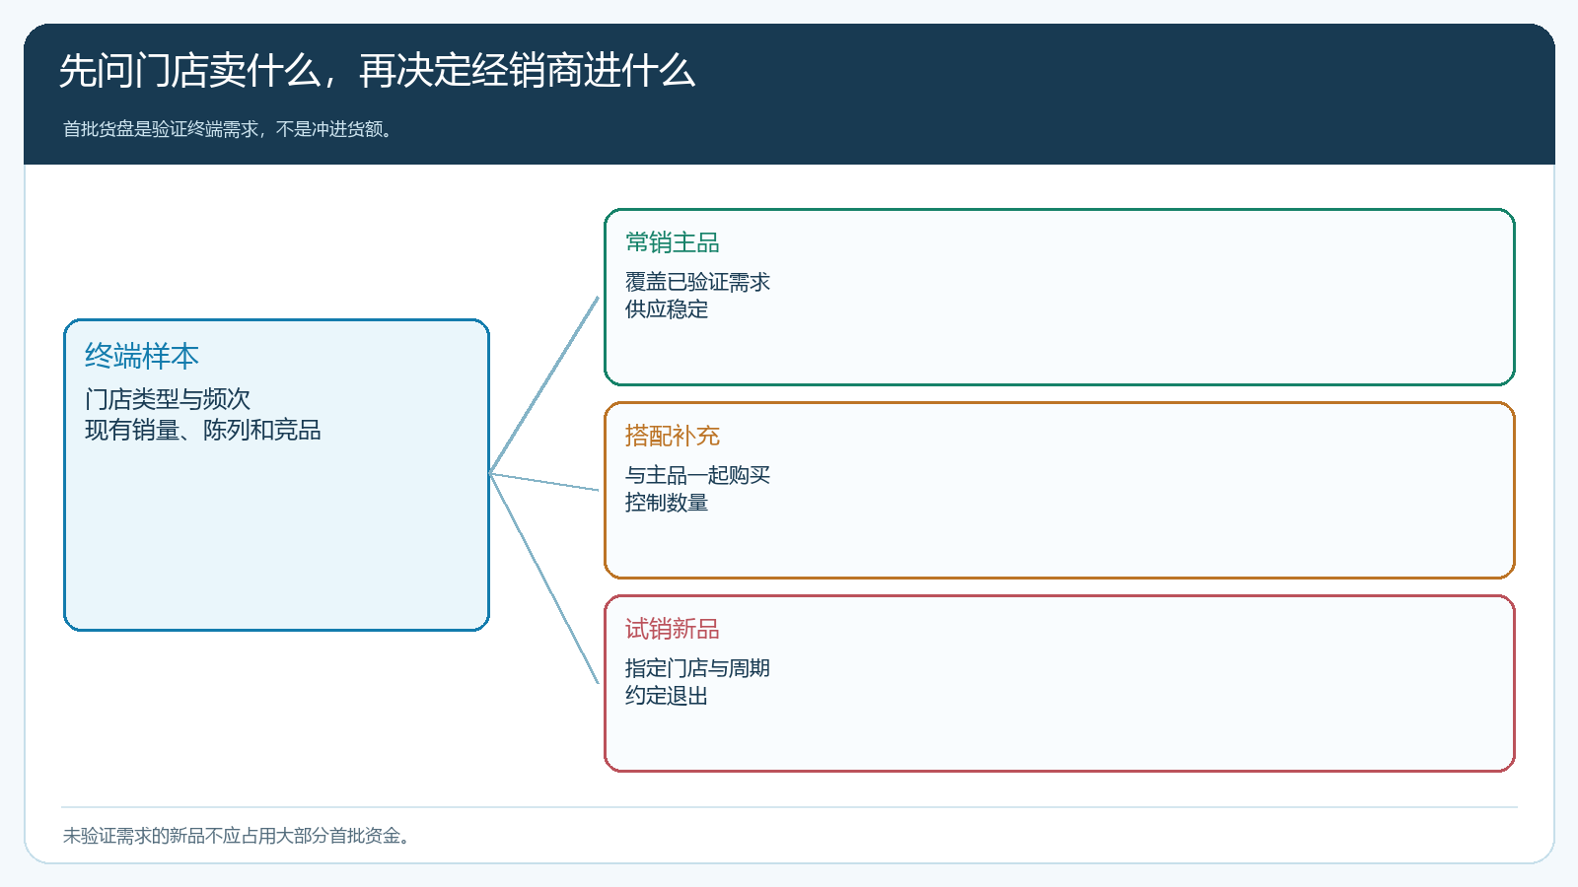This screenshot has width=1578, height=887.
Task: Select the 常销主品 card heading
Action: (673, 242)
